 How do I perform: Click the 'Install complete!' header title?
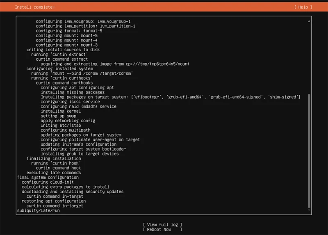35,7
